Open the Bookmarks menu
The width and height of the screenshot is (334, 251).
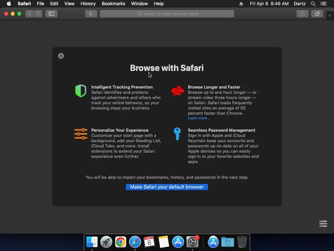(x=113, y=4)
